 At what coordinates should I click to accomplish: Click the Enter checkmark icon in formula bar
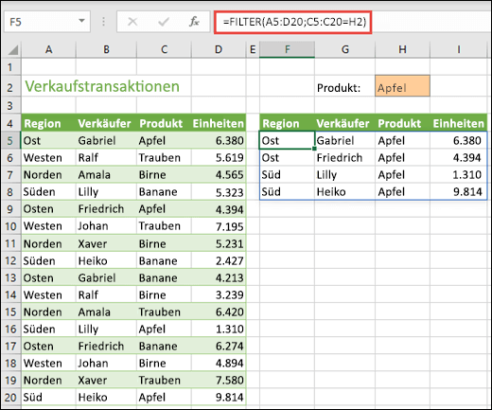point(164,22)
